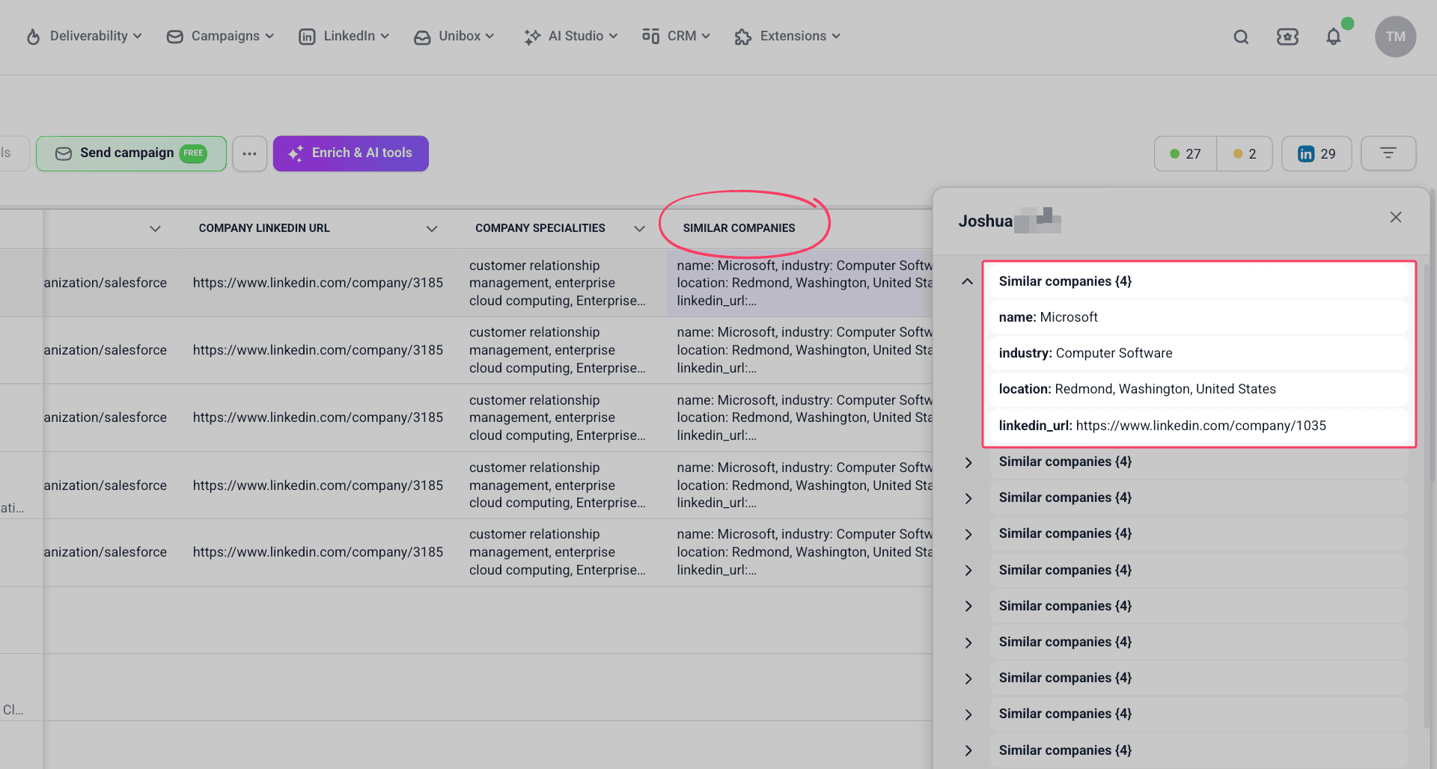Image resolution: width=1437 pixels, height=769 pixels.
Task: Click the Unibox inbox icon
Action: pos(422,37)
